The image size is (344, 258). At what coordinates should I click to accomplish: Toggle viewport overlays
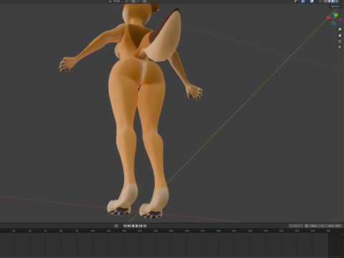pyautogui.click(x=312, y=1)
